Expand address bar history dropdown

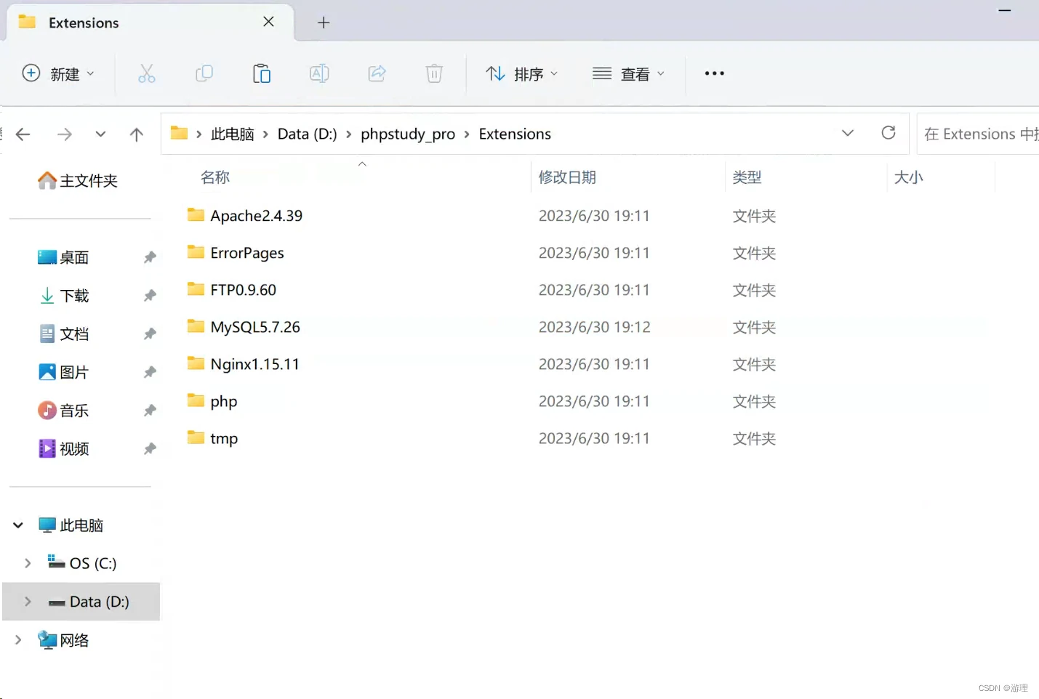848,133
